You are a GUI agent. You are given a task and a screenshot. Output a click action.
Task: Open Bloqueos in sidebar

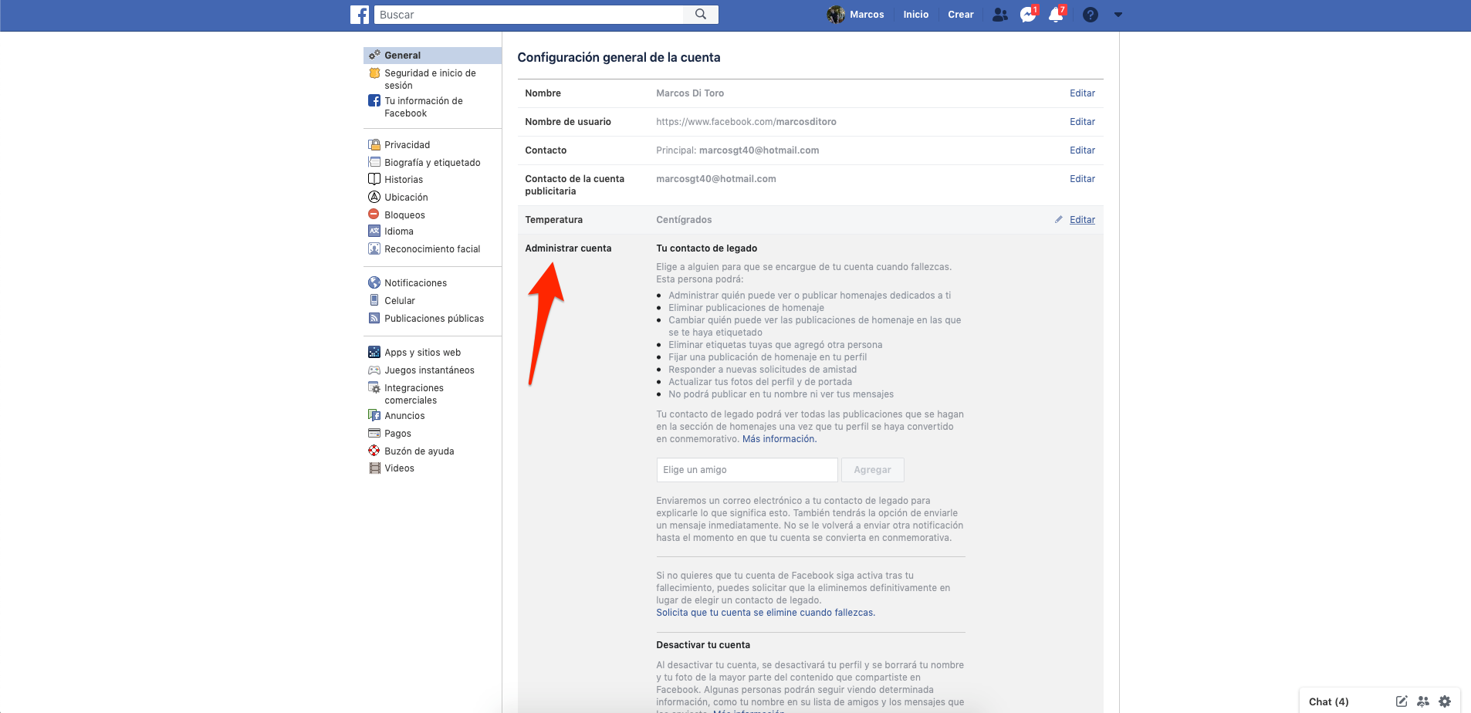[404, 215]
